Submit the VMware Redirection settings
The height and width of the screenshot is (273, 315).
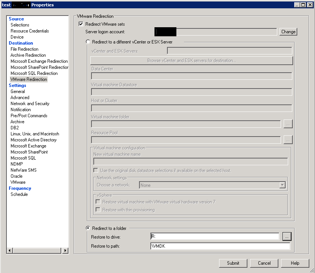[233, 263]
